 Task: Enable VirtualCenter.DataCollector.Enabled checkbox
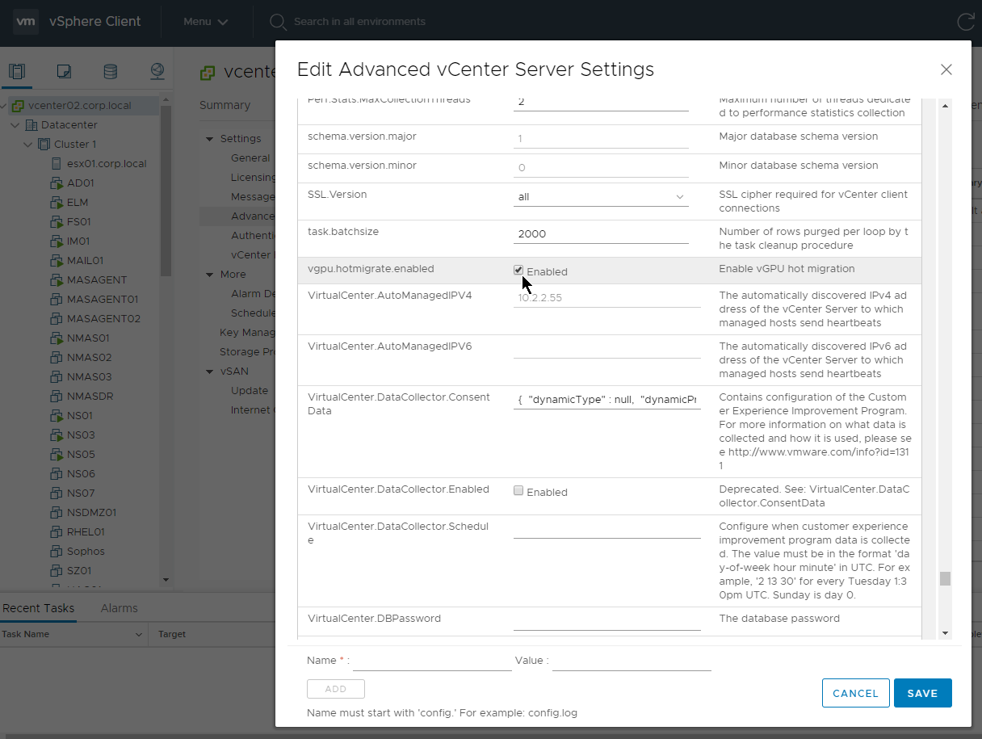518,491
